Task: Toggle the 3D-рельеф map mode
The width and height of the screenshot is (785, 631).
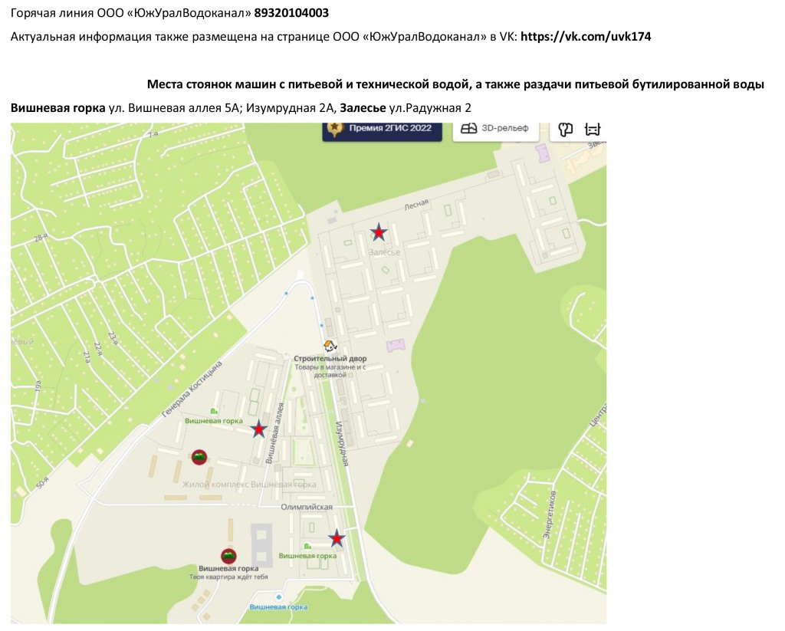Action: [494, 129]
